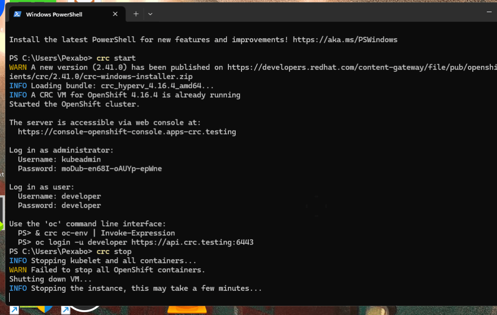Expand the new tab profile dropdown arrow
This screenshot has width=497, height=315.
point(150,14)
